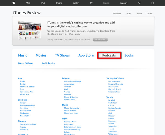Open the shopping bag icon
Image resolution: width=165 pixels, height=135 pixels.
(153, 3)
